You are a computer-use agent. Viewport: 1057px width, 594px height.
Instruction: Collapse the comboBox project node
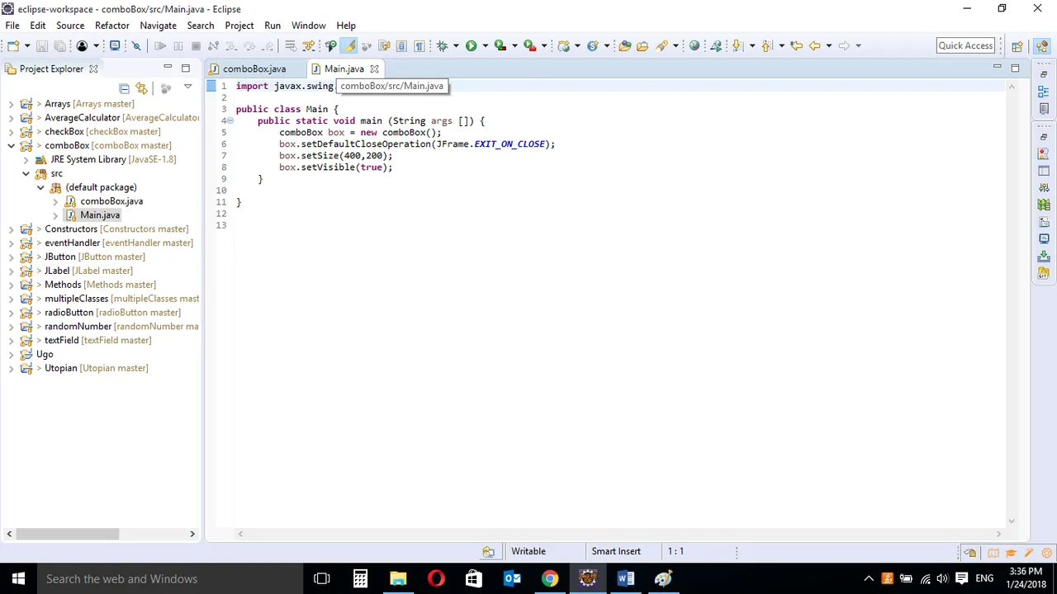[x=11, y=145]
